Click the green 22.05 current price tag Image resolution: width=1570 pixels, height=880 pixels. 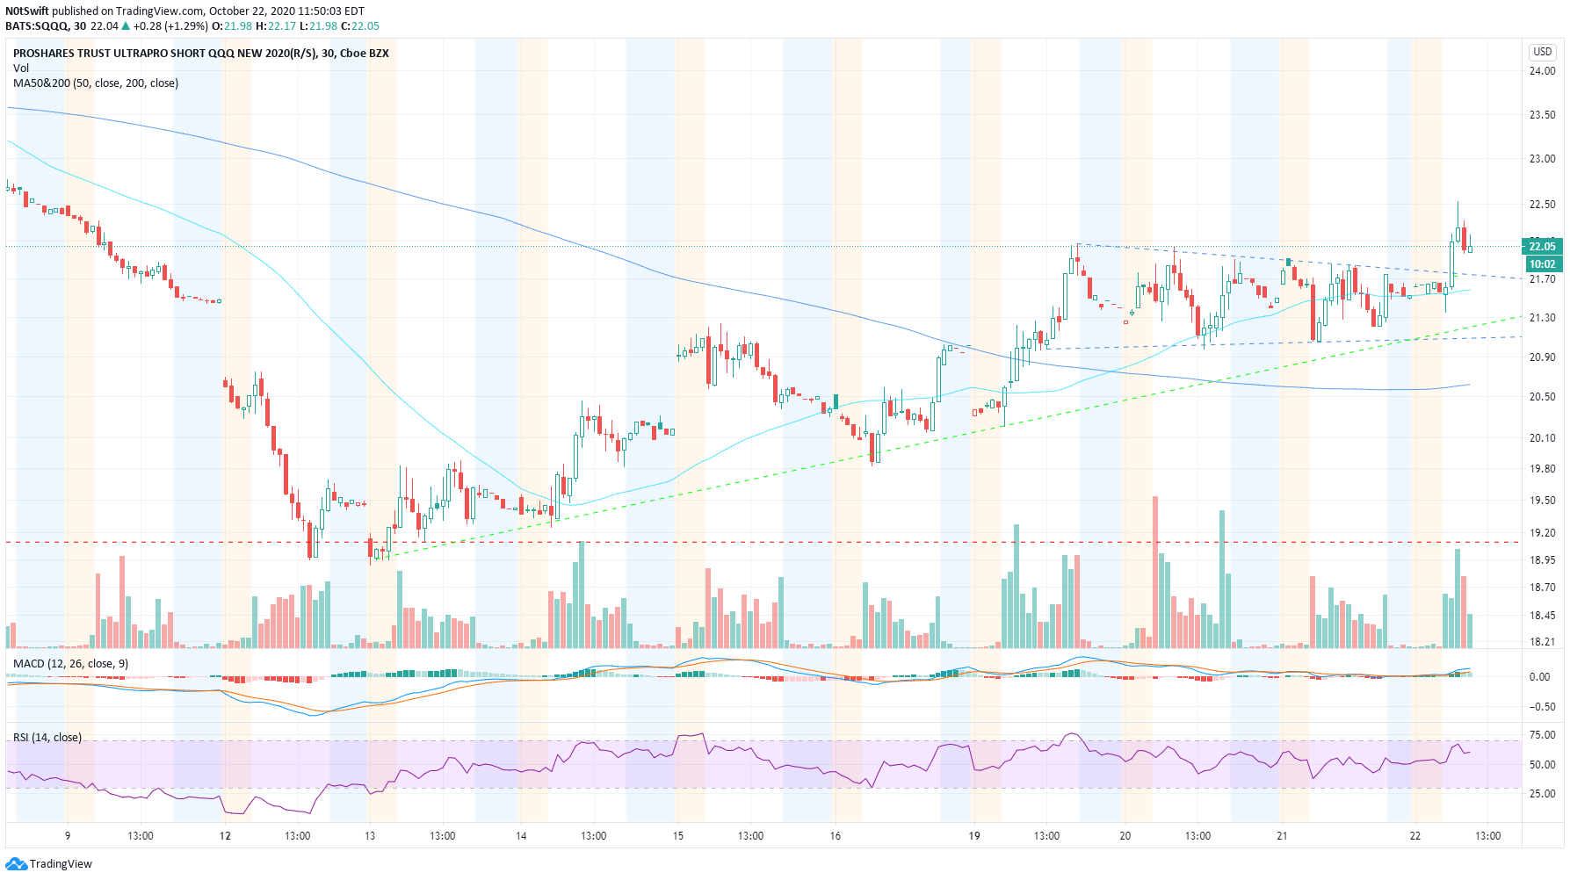pos(1542,246)
